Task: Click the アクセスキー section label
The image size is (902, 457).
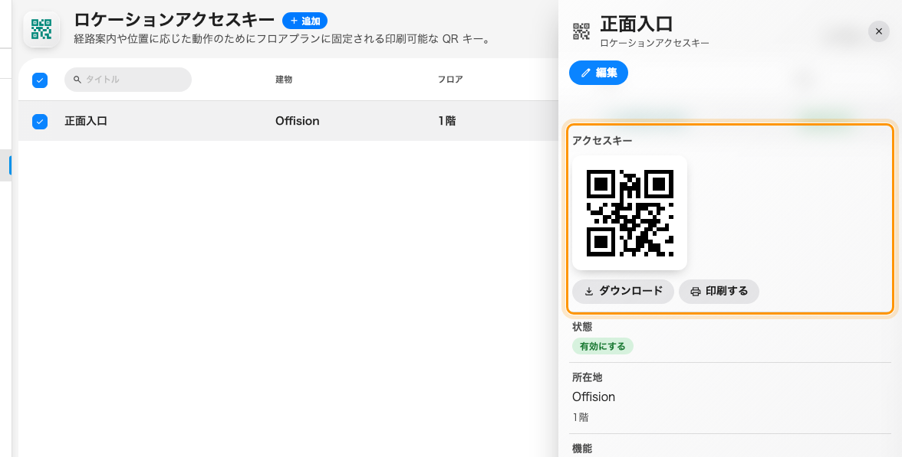Action: 602,141
